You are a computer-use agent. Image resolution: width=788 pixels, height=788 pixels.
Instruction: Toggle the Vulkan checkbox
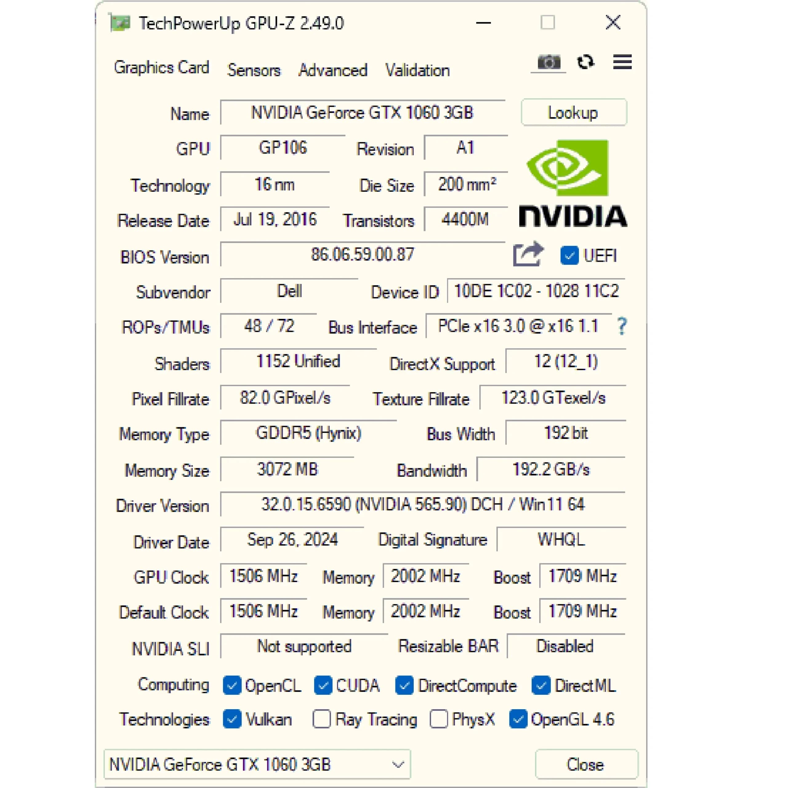[x=232, y=719]
